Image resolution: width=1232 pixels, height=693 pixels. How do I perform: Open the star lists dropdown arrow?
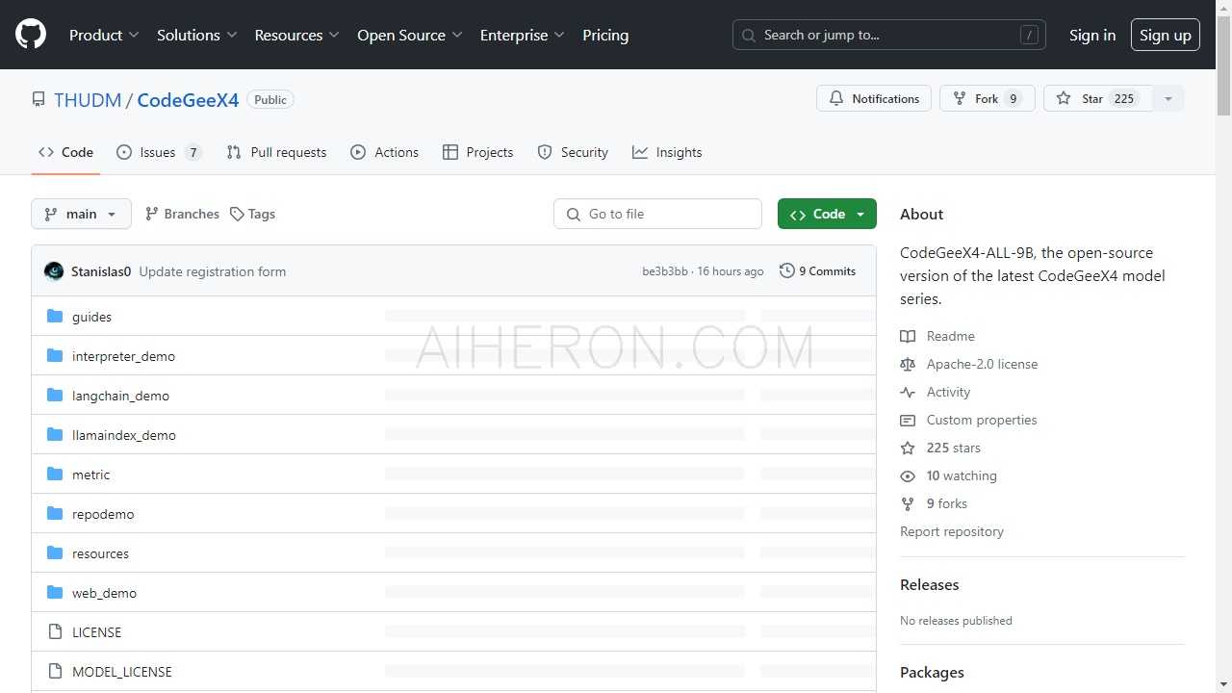(1168, 98)
